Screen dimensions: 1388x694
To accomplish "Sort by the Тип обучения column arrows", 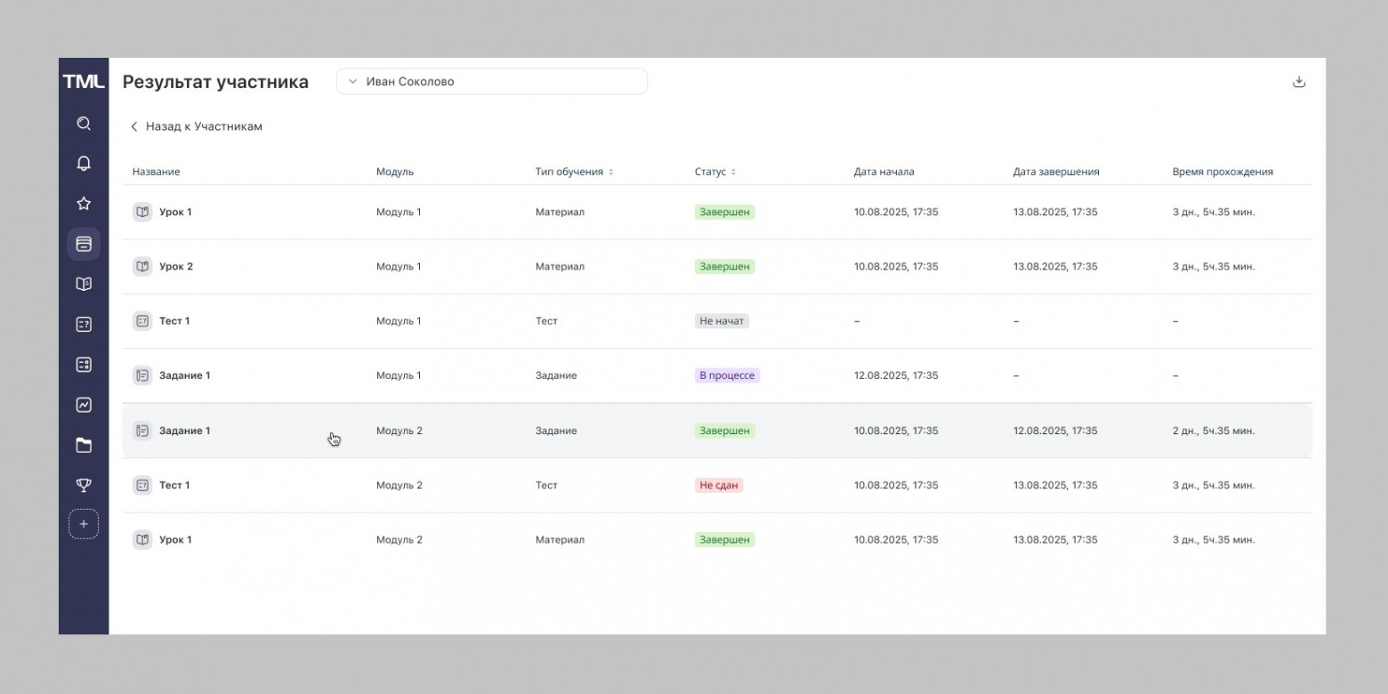I will point(611,172).
